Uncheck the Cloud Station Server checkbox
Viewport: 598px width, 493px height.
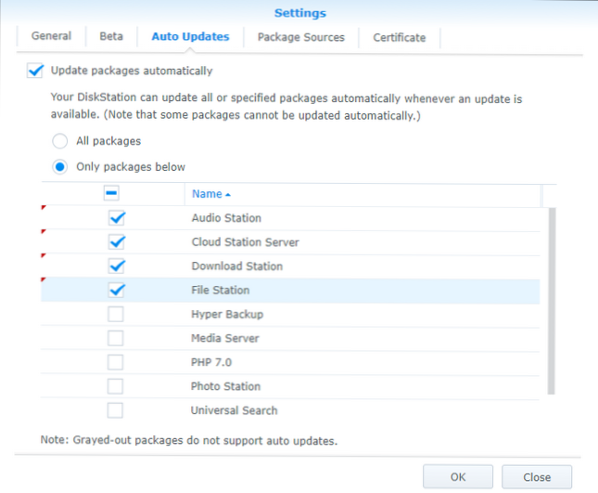[116, 242]
